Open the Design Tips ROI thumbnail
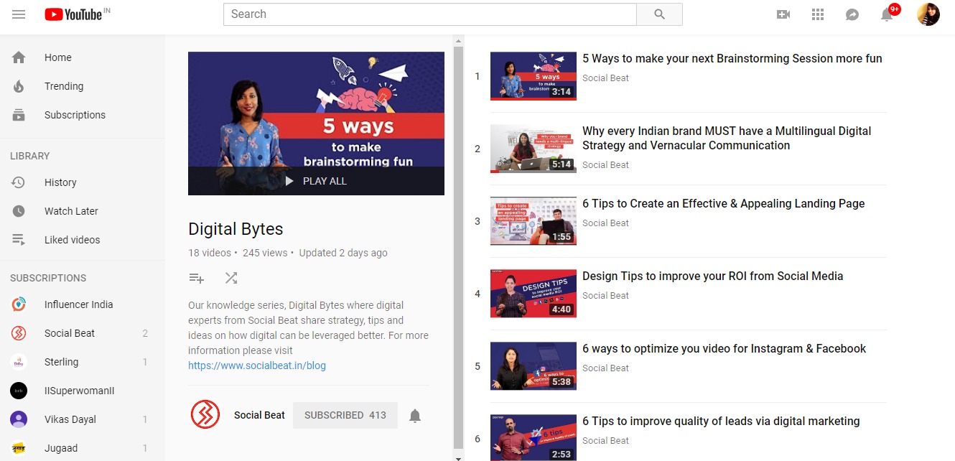Screen dimensions: 955x461 tap(534, 294)
